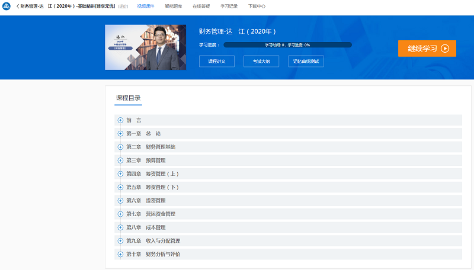Click the 筹资管理（上）chapter title
Image resolution: width=474 pixels, height=270 pixels.
(162, 173)
